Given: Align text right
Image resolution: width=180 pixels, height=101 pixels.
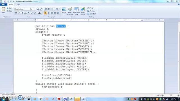Looking at the screenshot, I should tap(52, 13).
